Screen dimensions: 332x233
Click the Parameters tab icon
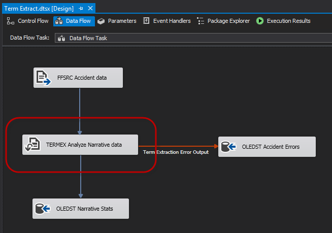[x=101, y=21]
